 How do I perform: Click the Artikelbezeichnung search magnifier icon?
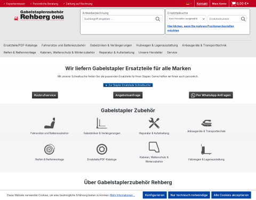(158, 19)
